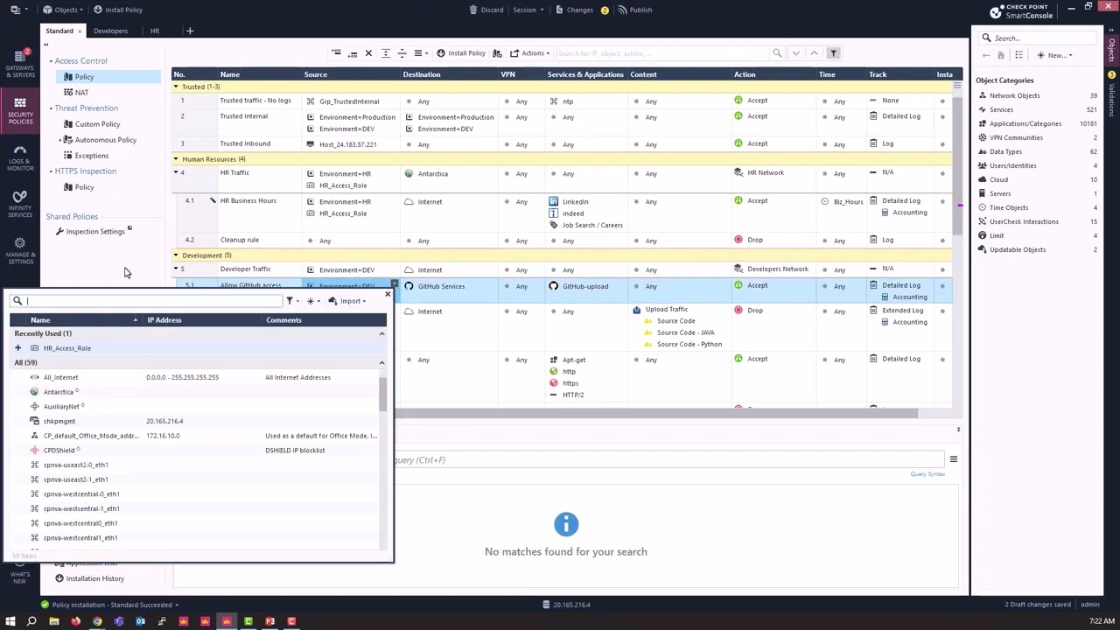Click object picker vertical scrollbar
The image size is (1120, 630).
pyautogui.click(x=382, y=394)
